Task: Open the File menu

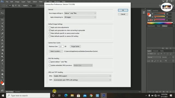Action: pyautogui.click(x=7, y=2)
